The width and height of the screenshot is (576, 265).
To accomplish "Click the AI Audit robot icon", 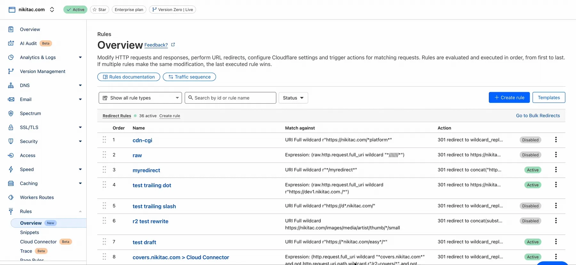I will pos(11,43).
